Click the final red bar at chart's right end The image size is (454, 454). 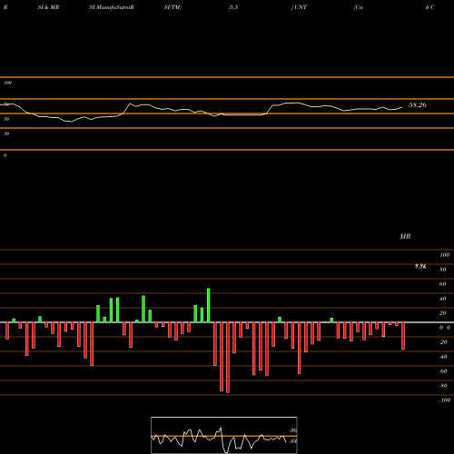point(403,336)
